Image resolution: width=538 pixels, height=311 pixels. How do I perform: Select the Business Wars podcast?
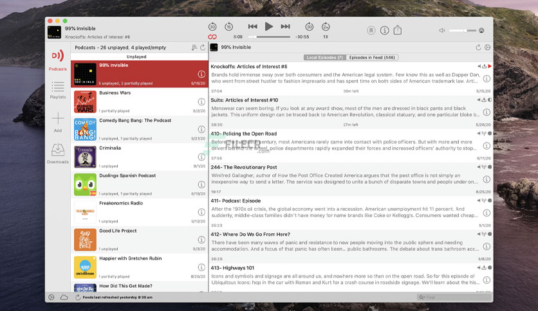[140, 102]
